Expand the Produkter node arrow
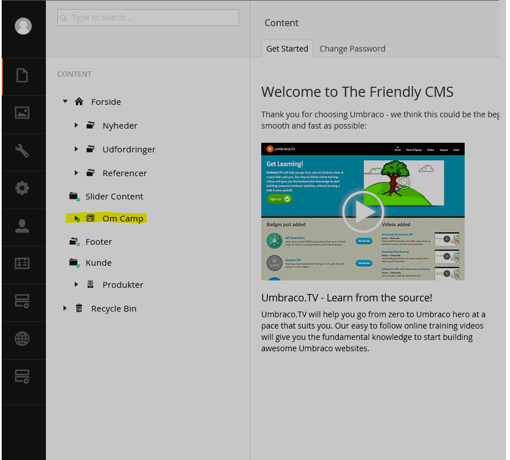This screenshot has height=460, width=510. [x=76, y=284]
